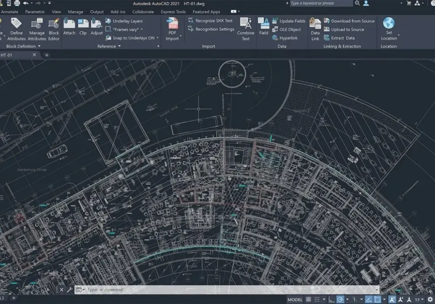
Task: Open the Output ribbon tab
Action: tap(97, 12)
